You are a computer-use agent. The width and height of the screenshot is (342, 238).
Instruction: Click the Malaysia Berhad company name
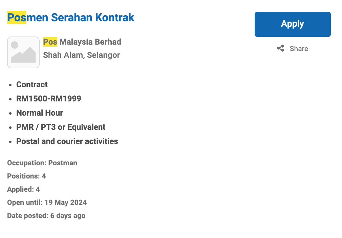tap(90, 42)
